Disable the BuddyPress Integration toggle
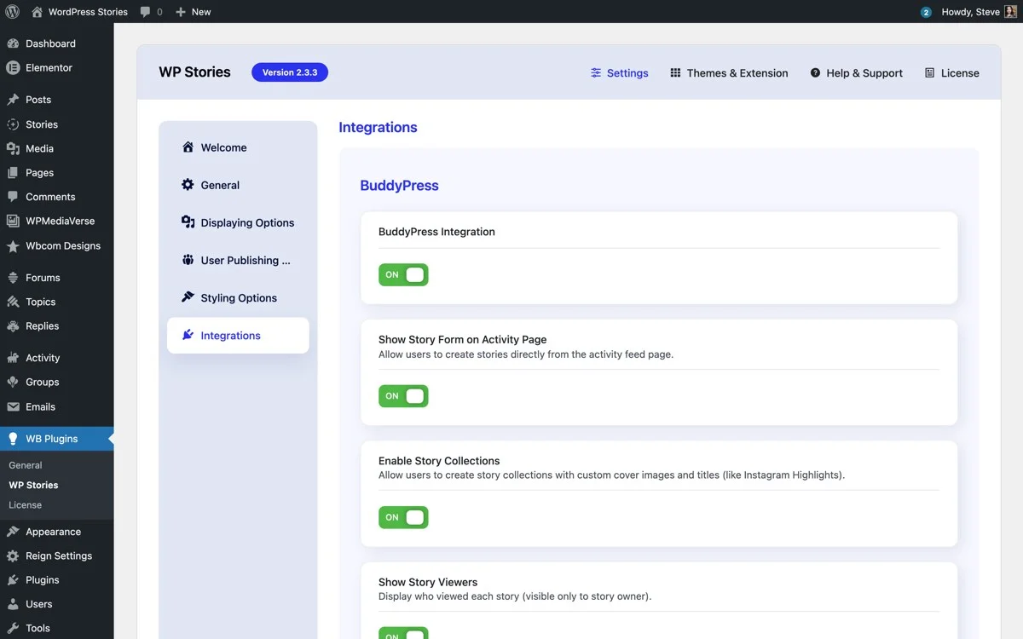 pyautogui.click(x=403, y=274)
